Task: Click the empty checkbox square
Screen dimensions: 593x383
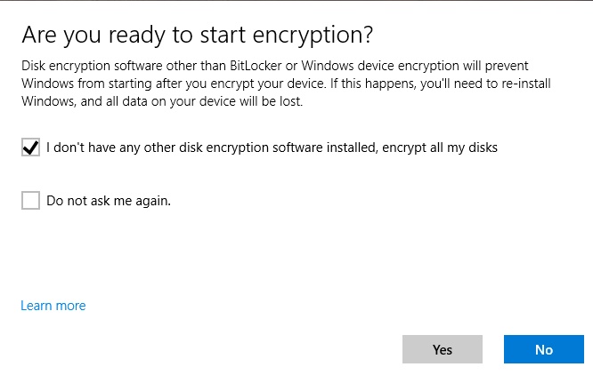Action: coord(30,201)
